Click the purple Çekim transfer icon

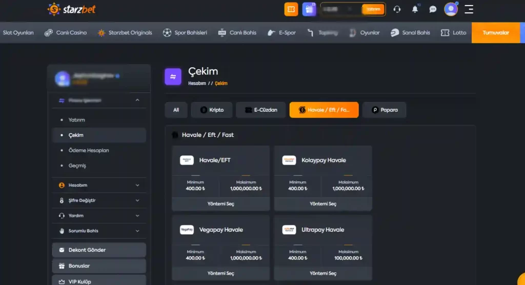173,77
